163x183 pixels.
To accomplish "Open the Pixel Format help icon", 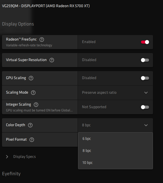I will click(x=32, y=140).
